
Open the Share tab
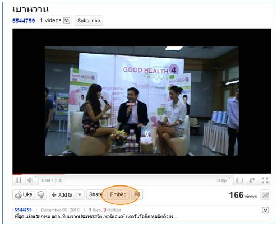point(95,194)
